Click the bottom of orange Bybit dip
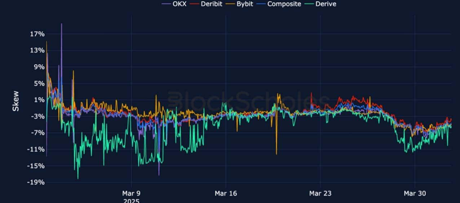This screenshot has width=460, height=203. click(x=277, y=154)
